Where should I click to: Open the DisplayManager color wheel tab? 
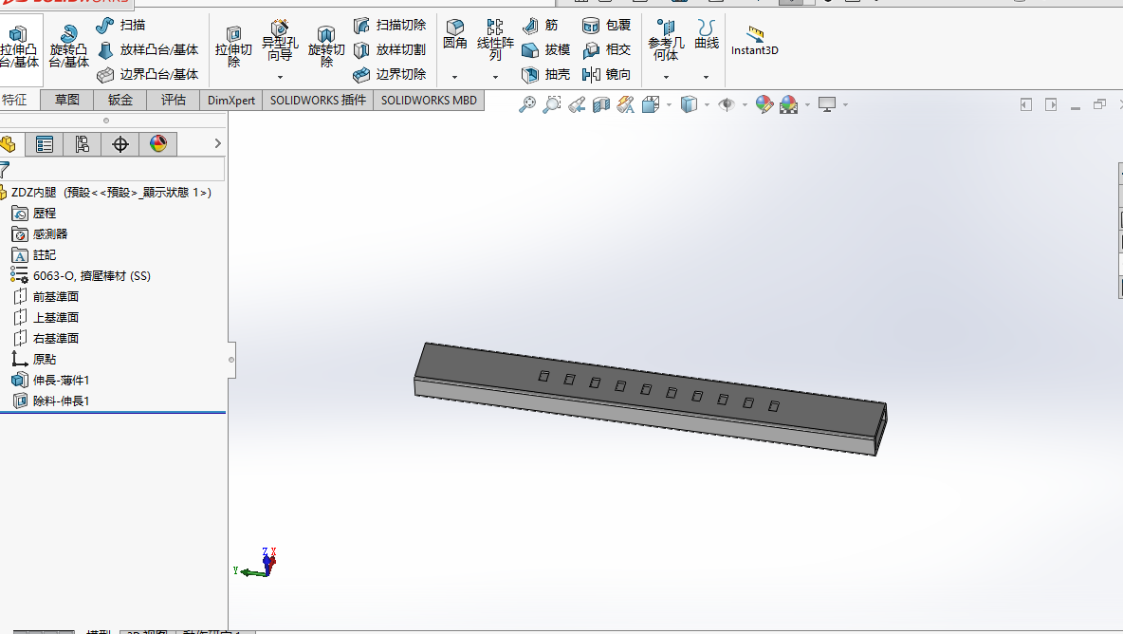[158, 144]
